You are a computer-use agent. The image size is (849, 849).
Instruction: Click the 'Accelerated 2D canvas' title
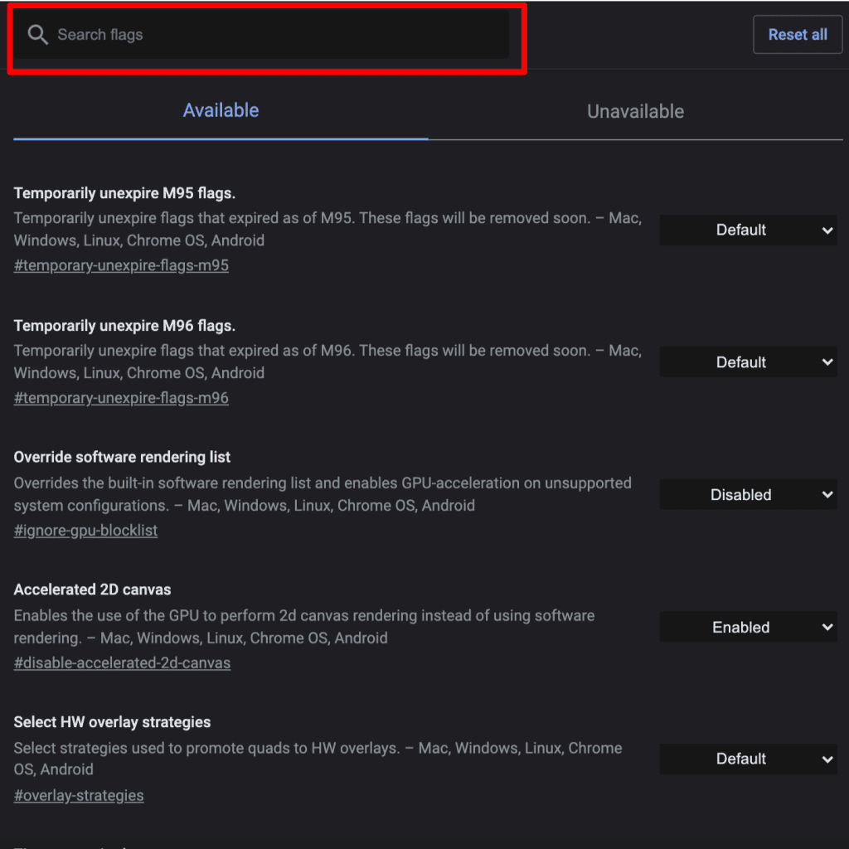click(x=93, y=589)
